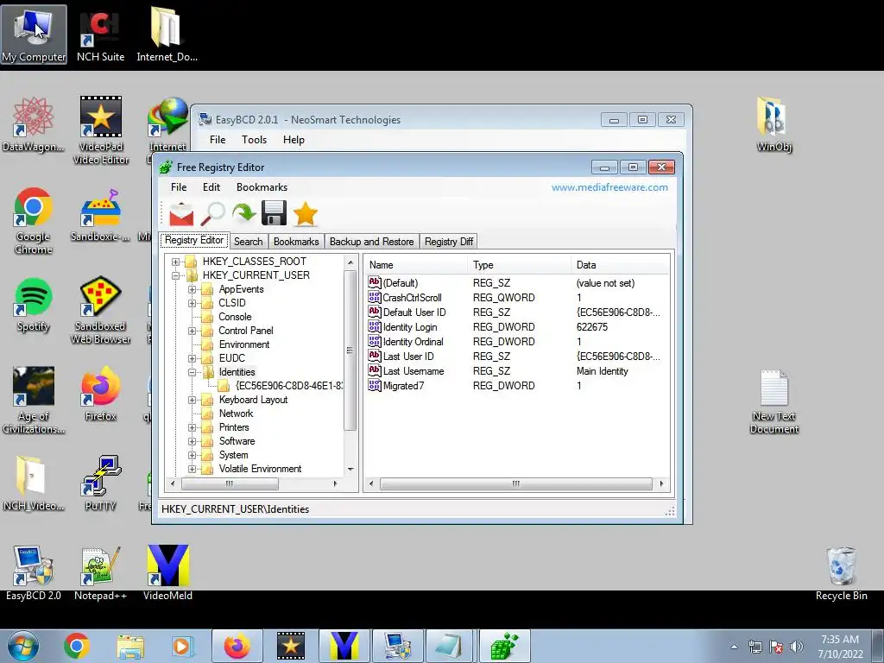Sort values by Type column header
This screenshot has width=884, height=663.
519,265
